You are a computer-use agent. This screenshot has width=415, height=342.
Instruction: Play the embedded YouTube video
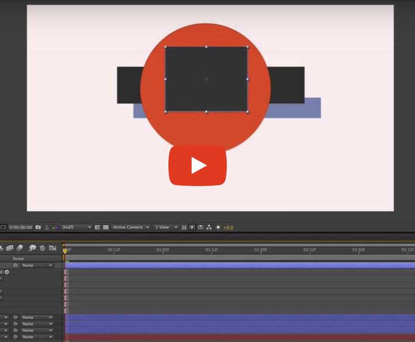[x=198, y=165]
